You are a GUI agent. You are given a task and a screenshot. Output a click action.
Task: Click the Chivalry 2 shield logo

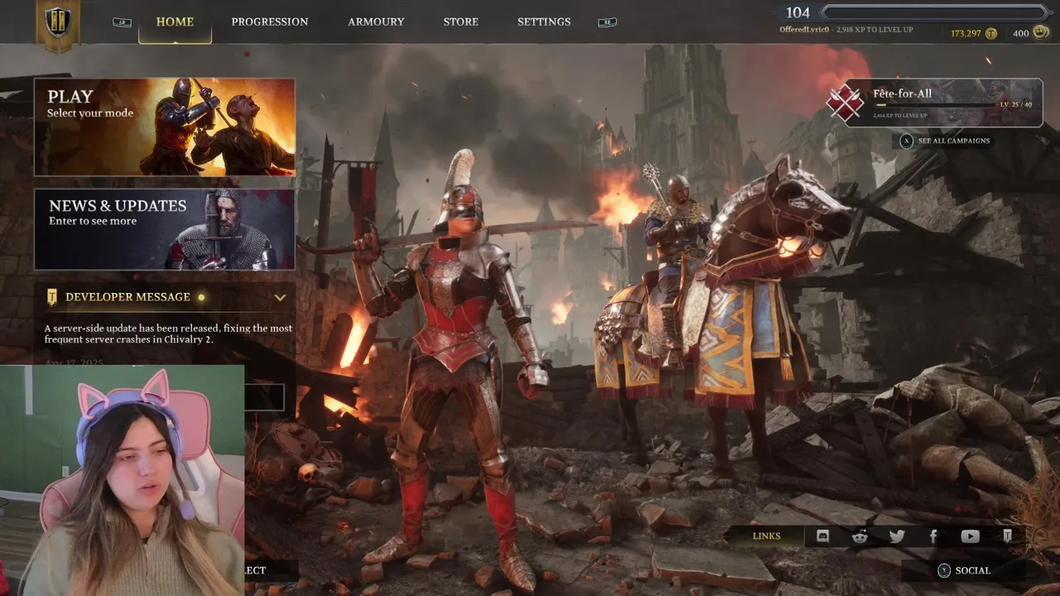[x=58, y=23]
